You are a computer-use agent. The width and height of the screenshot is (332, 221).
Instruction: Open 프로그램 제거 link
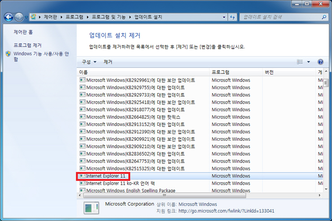tap(27, 45)
